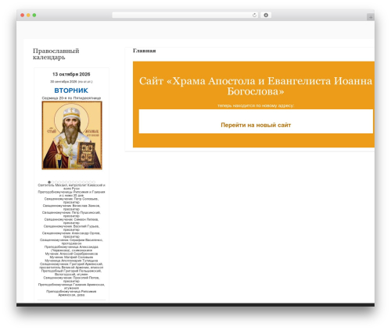Click 'Мученица Аполлинария Тупицына' entry

pyautogui.click(x=71, y=261)
